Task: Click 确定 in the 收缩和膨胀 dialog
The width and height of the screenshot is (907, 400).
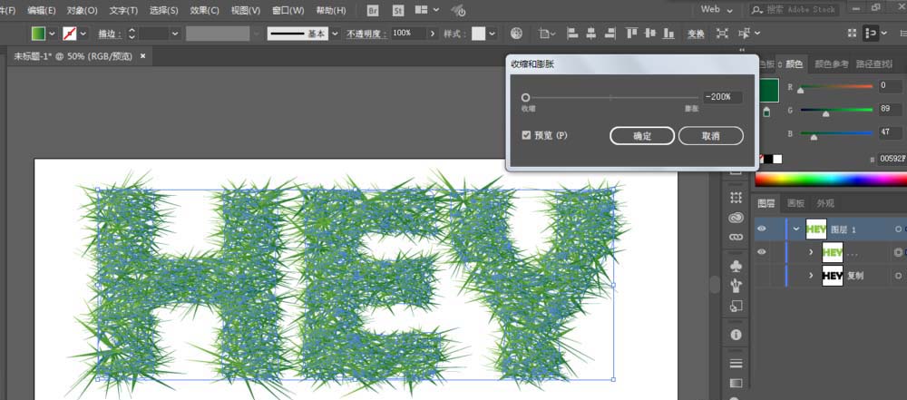Action: coord(642,135)
